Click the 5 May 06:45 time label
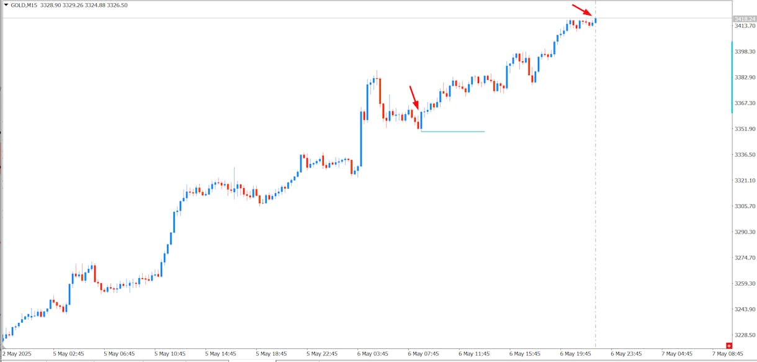The height and width of the screenshot is (362, 757). (119, 354)
